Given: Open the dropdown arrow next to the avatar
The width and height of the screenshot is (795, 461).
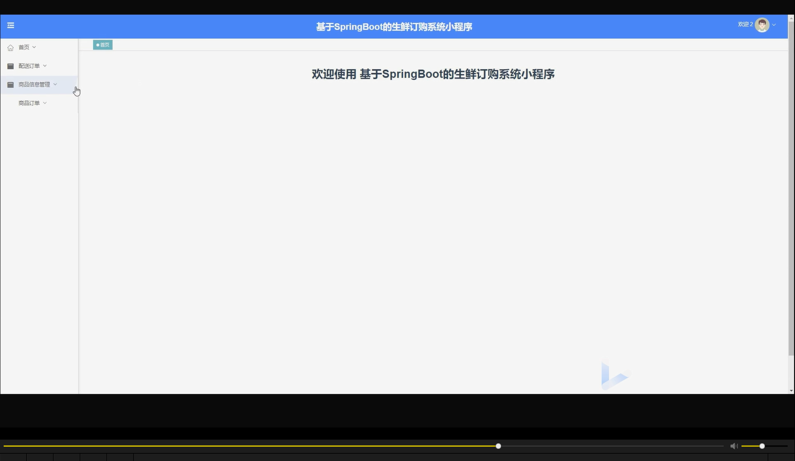Looking at the screenshot, I should 774,25.
